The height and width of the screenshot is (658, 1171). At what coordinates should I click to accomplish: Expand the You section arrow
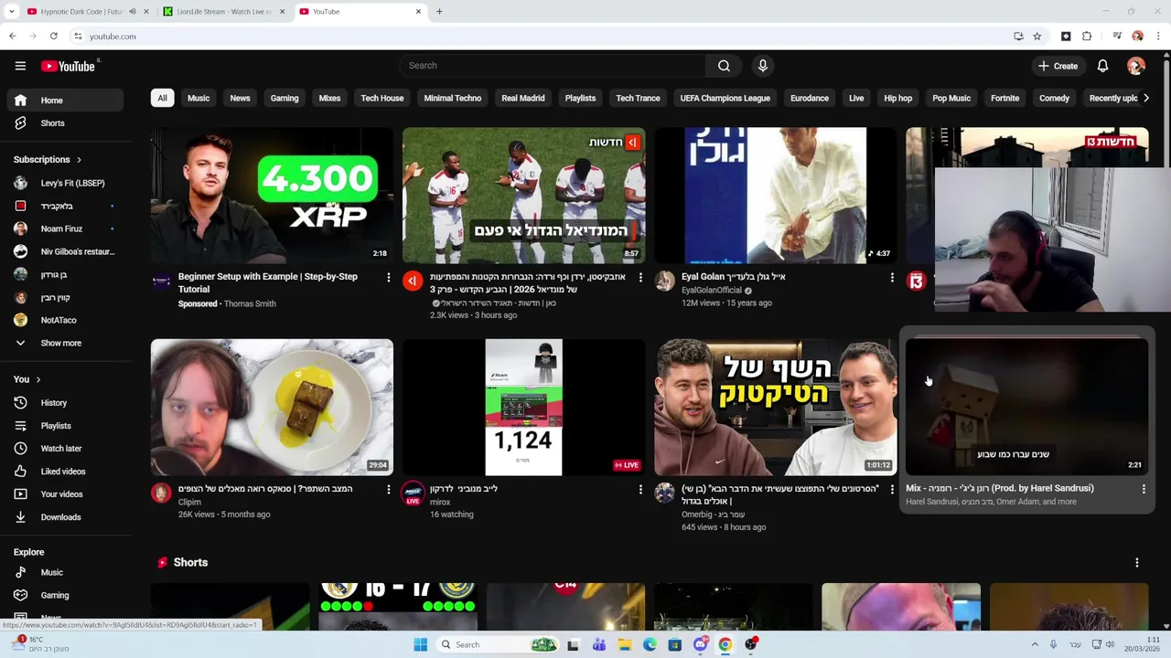pyautogui.click(x=38, y=379)
